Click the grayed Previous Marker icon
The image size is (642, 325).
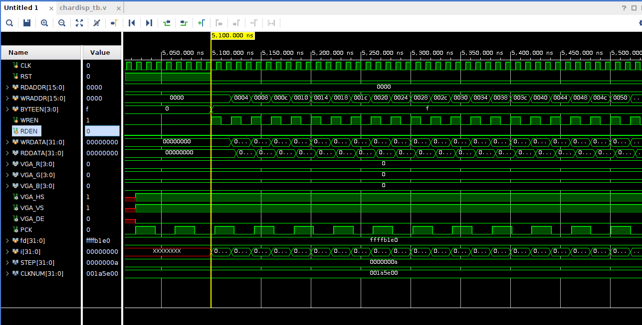pyautogui.click(x=218, y=23)
